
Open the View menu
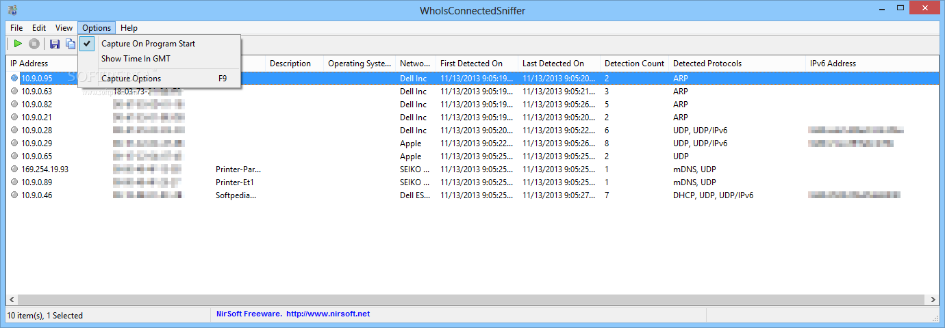pos(64,28)
